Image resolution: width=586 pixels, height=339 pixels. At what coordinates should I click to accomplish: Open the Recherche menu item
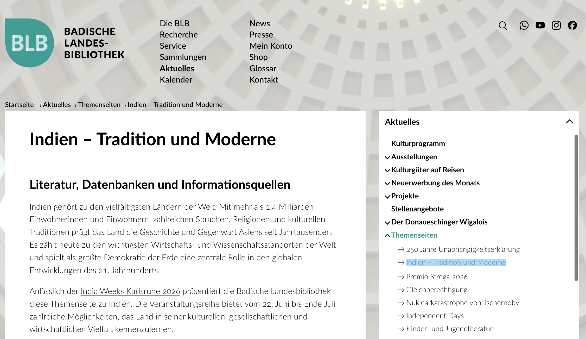click(179, 35)
